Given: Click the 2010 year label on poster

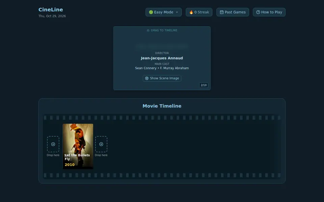Looking at the screenshot, I should click(70, 165).
